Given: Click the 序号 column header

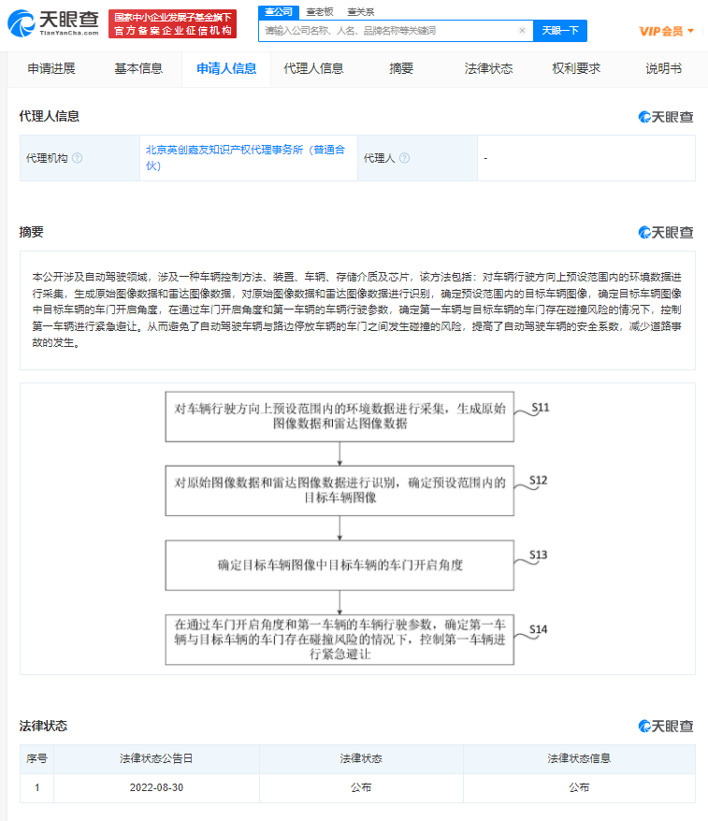Looking at the screenshot, I should click(x=36, y=758).
